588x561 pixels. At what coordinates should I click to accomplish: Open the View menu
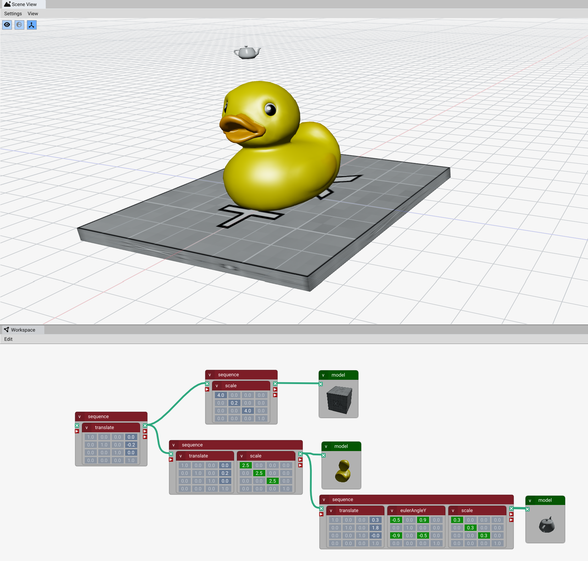(x=33, y=13)
